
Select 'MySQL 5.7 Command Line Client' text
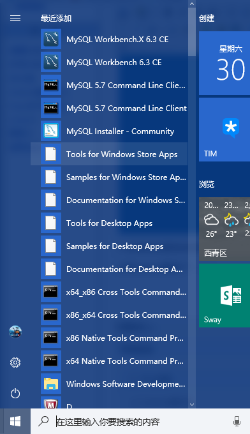(x=126, y=108)
